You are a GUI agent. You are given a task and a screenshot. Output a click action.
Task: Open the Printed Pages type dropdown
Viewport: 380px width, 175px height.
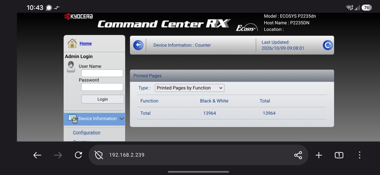pos(190,88)
